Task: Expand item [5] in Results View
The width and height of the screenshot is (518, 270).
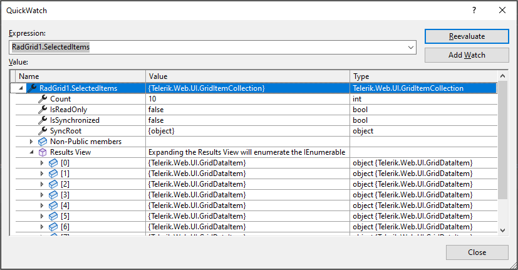Action: 42,216
